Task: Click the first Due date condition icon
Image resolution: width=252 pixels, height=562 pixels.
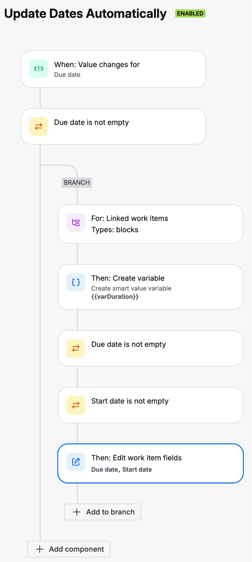Action: click(x=38, y=126)
